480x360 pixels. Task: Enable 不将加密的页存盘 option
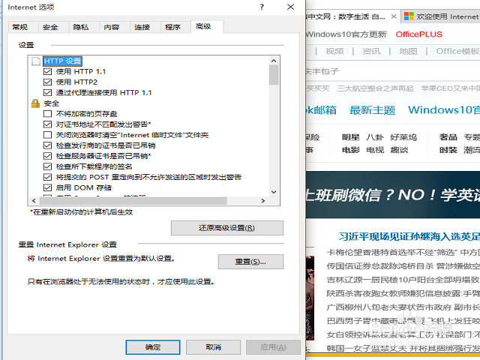pos(47,114)
